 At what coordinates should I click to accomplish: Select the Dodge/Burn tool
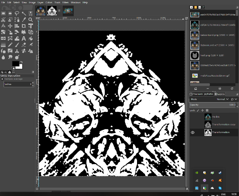[17, 57]
